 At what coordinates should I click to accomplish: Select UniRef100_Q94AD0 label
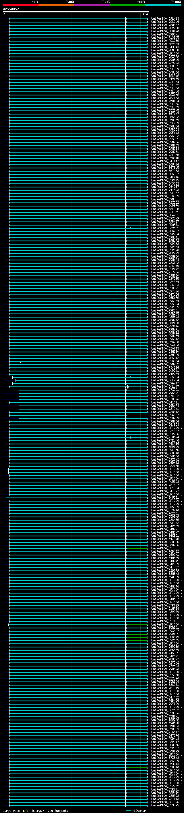coord(165,345)
